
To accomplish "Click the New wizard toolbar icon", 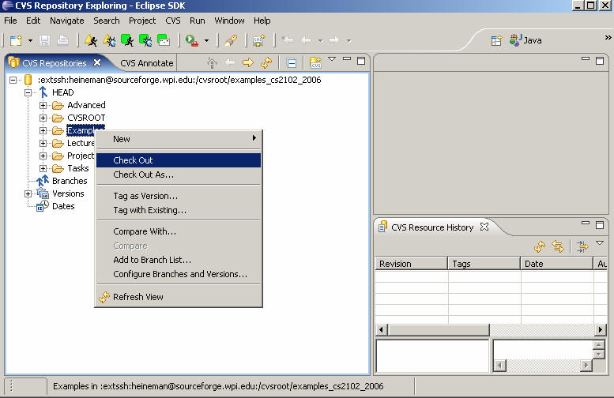I will (x=16, y=40).
